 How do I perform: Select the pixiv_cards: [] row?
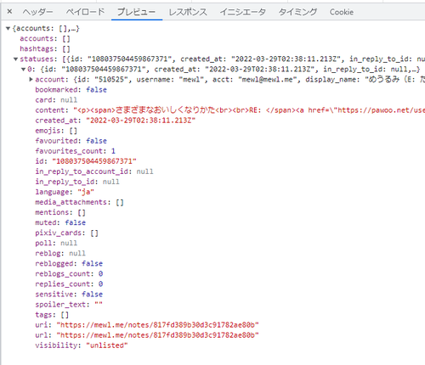tap(66, 233)
